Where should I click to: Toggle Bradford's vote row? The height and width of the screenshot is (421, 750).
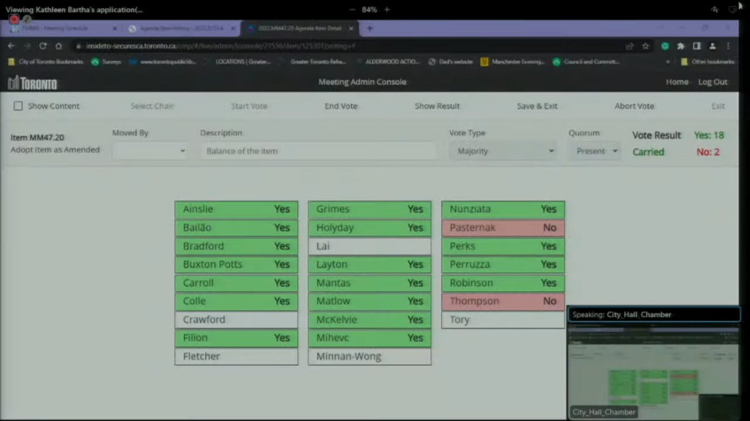point(236,246)
